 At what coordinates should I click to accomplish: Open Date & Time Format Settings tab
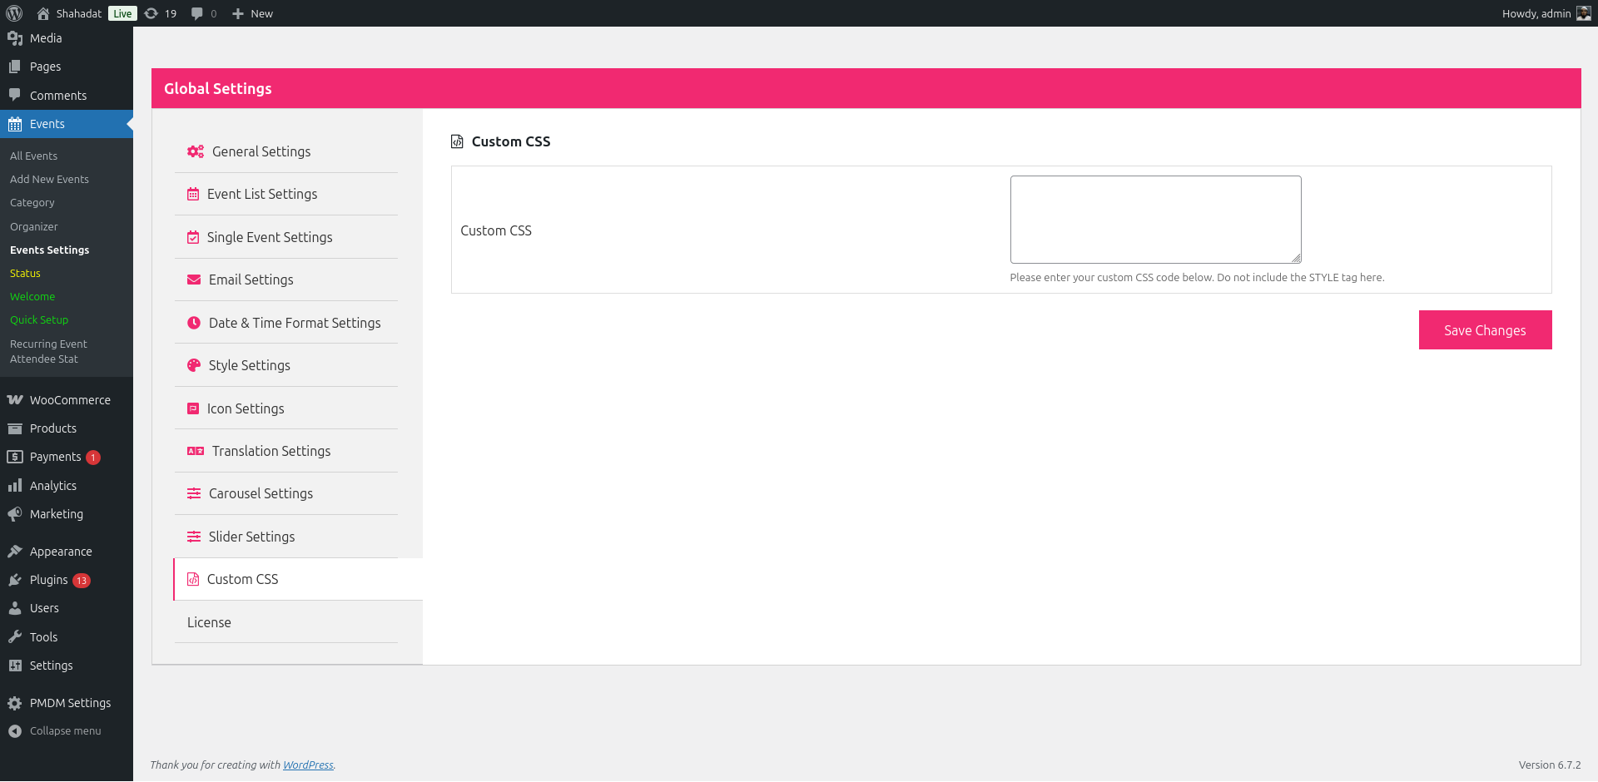coord(286,323)
